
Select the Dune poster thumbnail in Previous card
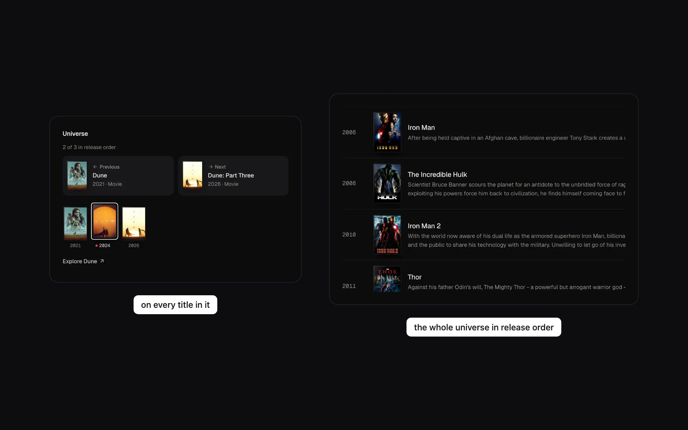[x=77, y=175]
